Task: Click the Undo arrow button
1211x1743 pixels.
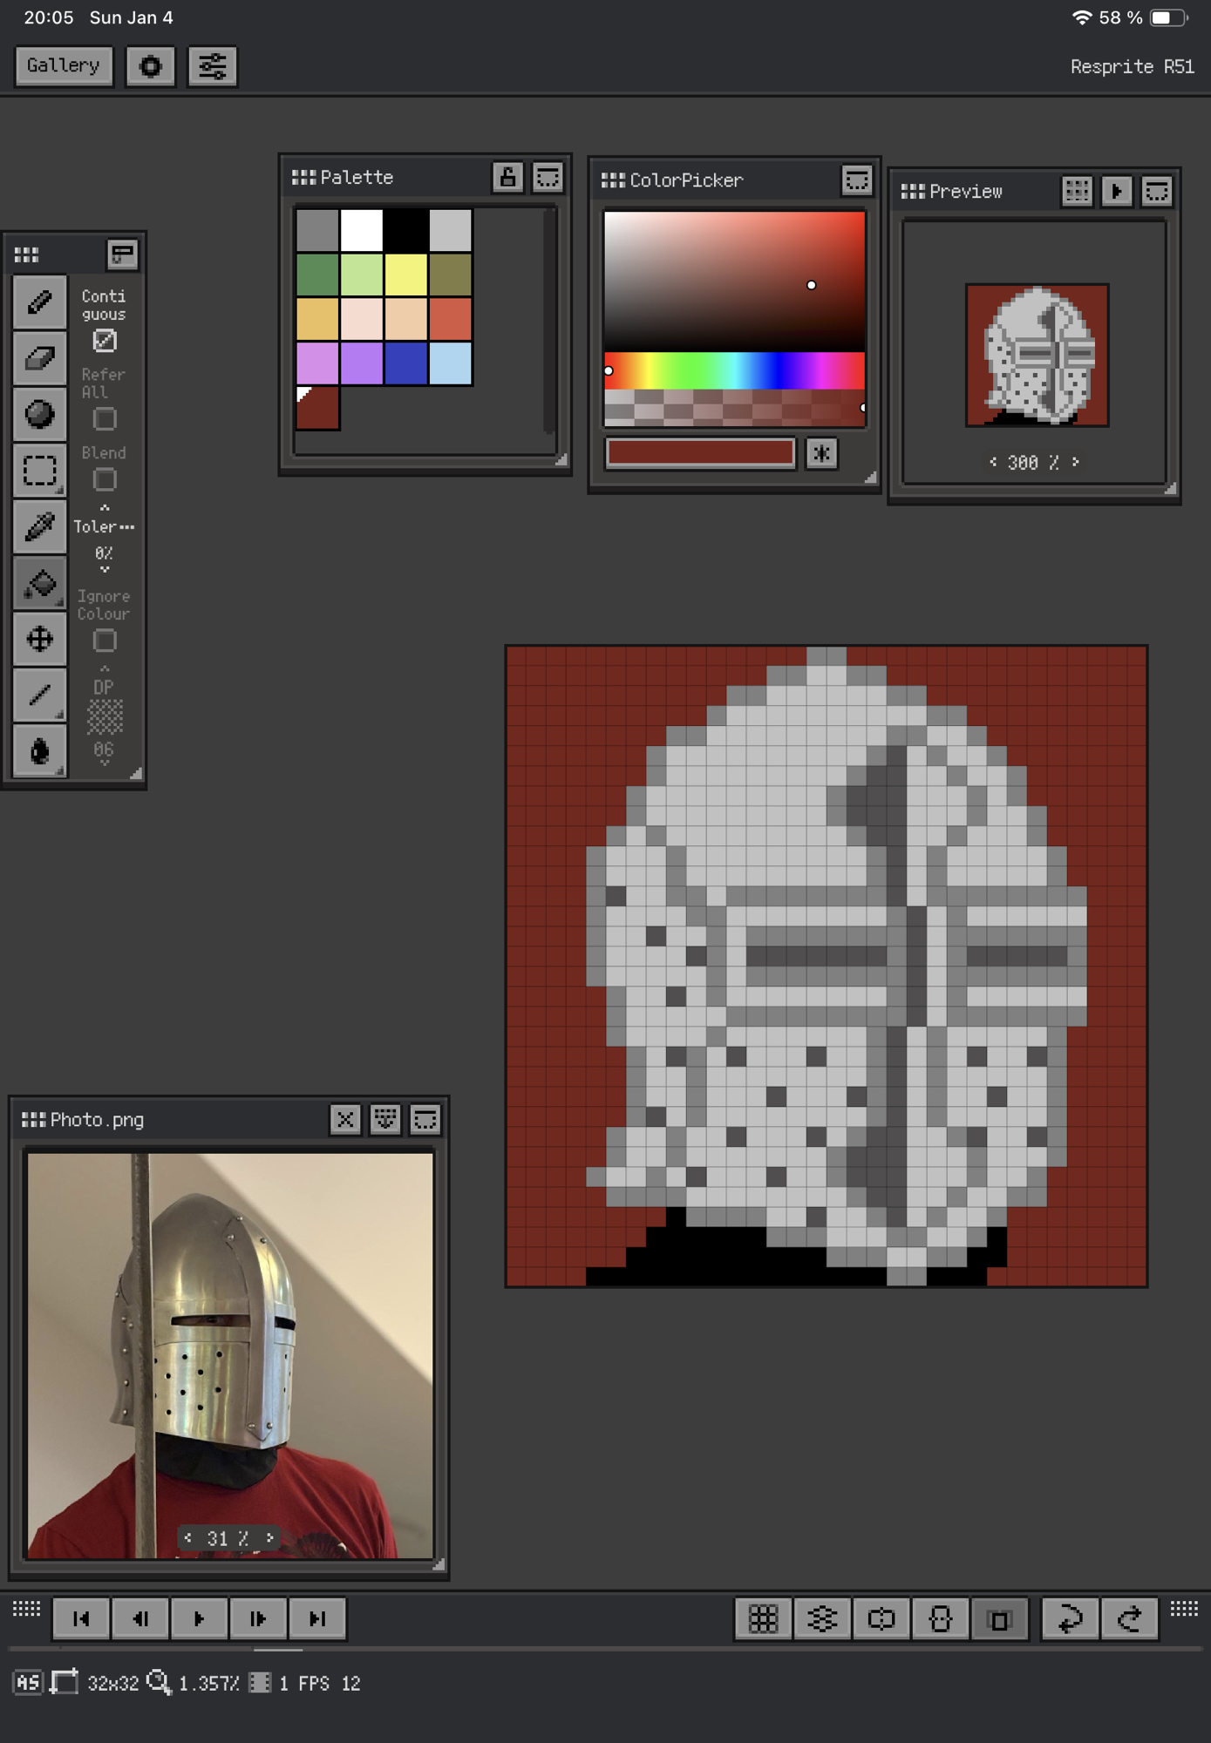Action: 1070,1619
